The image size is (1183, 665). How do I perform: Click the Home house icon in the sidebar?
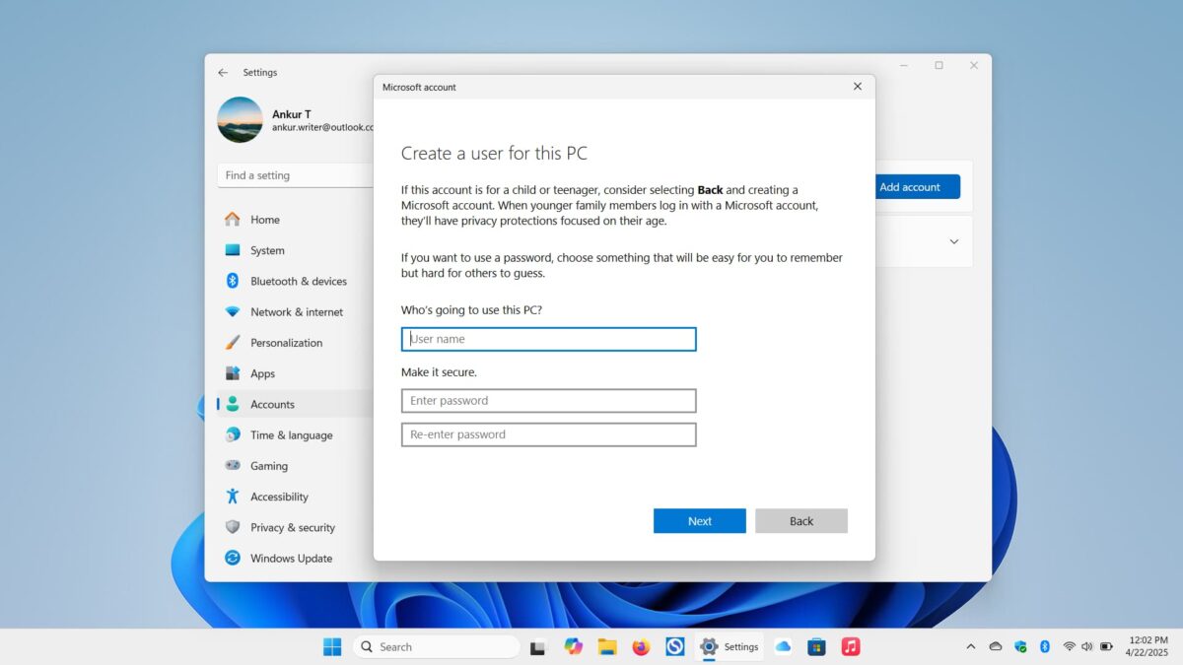coord(233,220)
